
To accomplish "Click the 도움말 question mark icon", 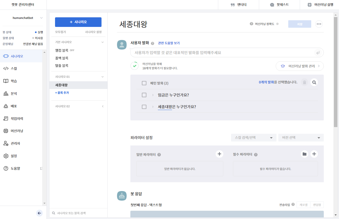I will click(x=6, y=168).
